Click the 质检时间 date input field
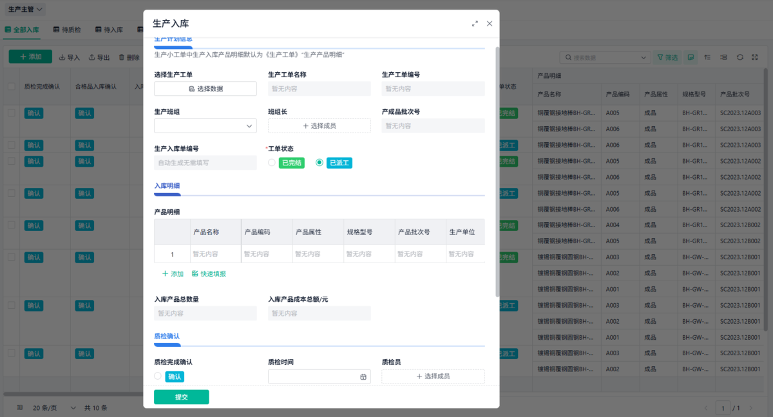This screenshot has width=773, height=417. (320, 376)
